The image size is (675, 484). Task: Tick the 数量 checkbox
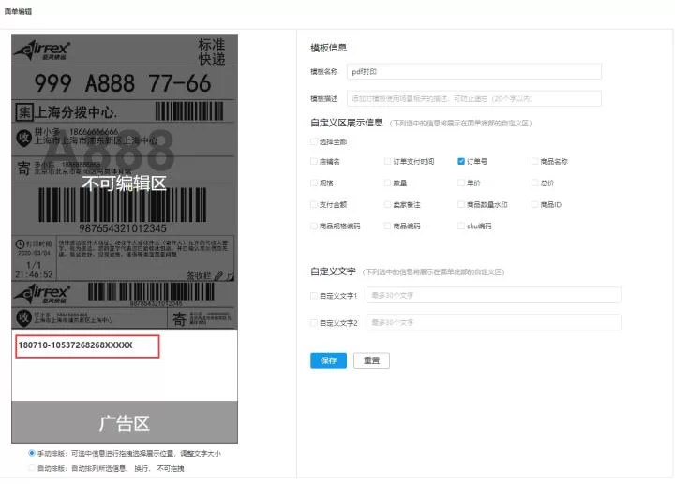(x=387, y=183)
